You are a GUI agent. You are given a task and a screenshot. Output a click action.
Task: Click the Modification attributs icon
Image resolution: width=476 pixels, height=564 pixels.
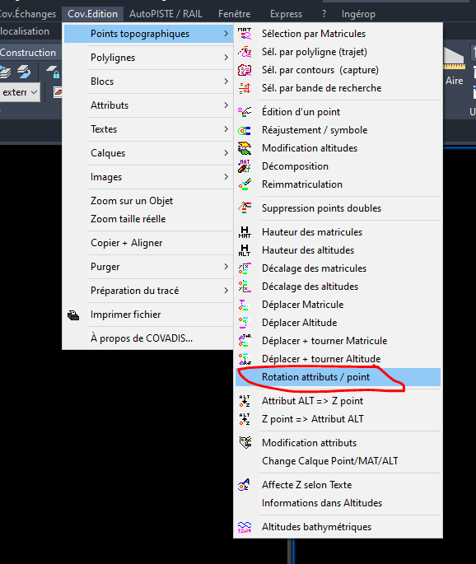tap(245, 442)
